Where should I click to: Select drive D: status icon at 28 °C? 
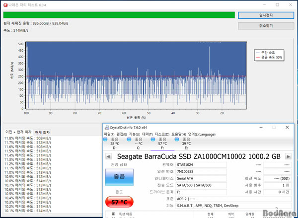[105, 140]
